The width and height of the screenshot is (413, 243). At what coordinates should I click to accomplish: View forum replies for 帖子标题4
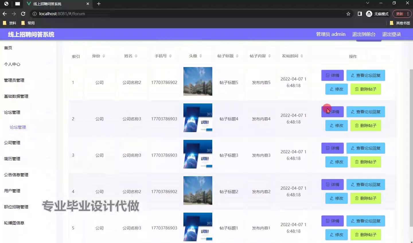click(x=366, y=112)
